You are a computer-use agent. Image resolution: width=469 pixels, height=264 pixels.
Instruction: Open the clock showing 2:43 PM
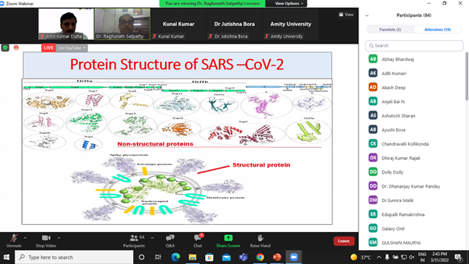[440, 257]
